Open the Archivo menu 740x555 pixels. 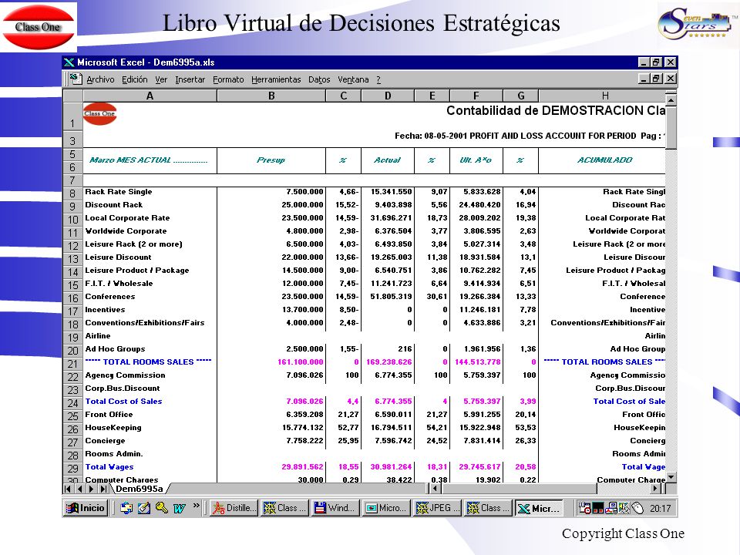pos(100,79)
